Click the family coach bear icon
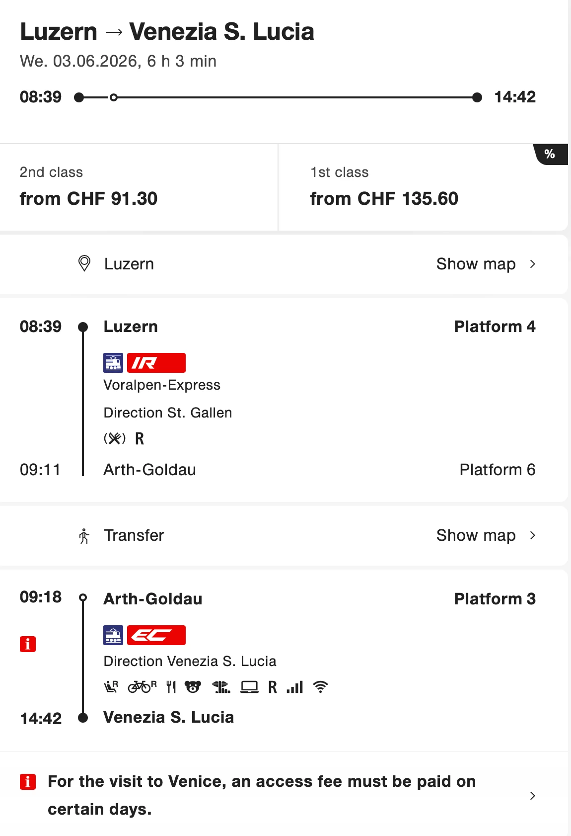This screenshot has height=836, width=571. tap(193, 687)
